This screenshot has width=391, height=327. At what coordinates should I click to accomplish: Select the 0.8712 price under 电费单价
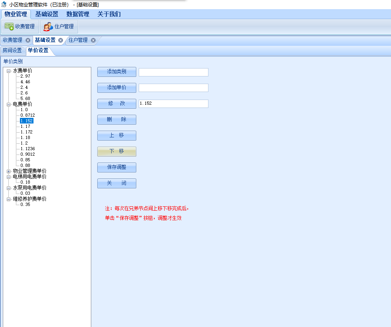pyautogui.click(x=28, y=115)
